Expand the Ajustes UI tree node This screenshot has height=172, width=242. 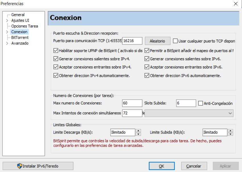[x=7, y=21]
